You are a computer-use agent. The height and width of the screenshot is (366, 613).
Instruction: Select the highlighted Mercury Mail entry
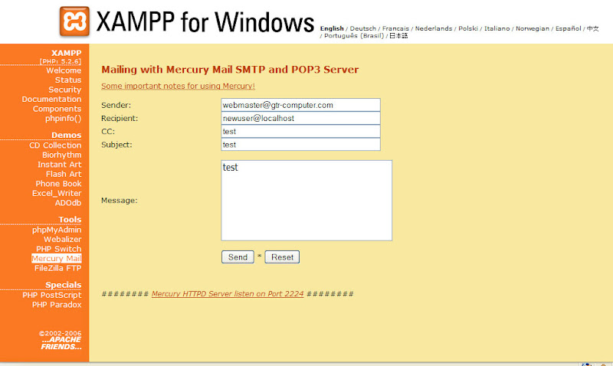pyautogui.click(x=57, y=259)
